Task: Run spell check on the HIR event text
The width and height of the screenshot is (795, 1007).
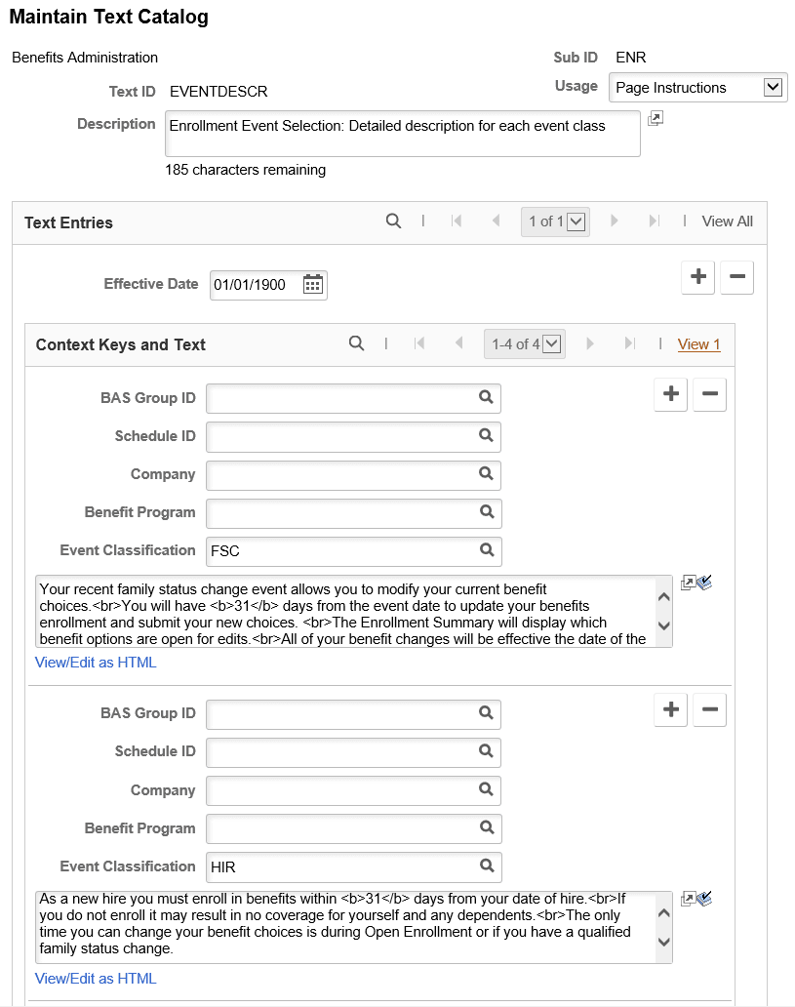Action: tap(706, 898)
